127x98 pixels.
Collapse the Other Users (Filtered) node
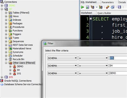click(6, 63)
